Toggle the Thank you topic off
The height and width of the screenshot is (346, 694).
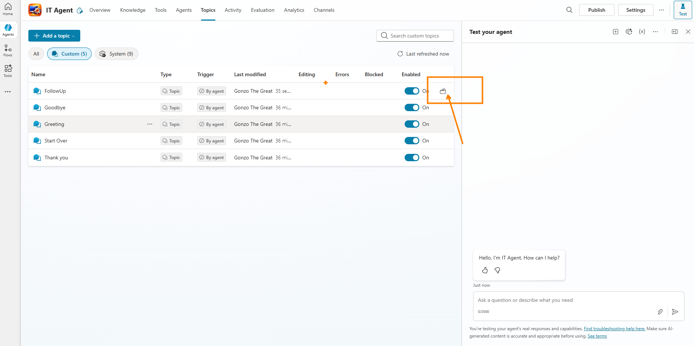[x=412, y=158]
